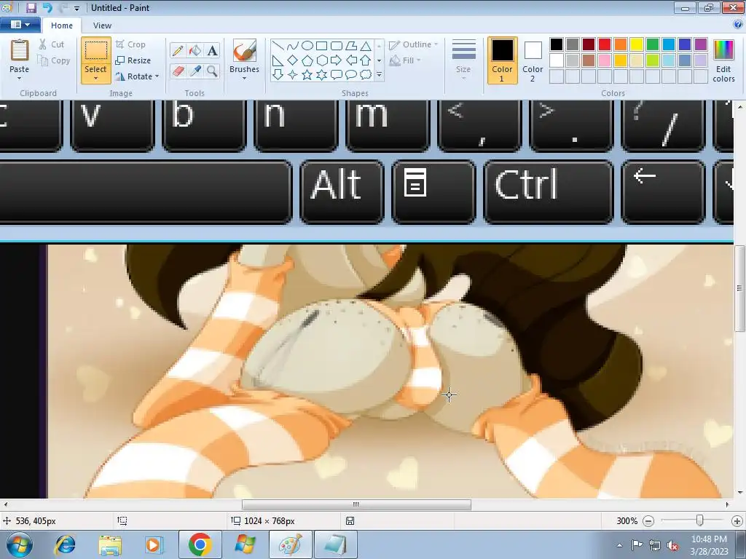The image size is (746, 559).
Task: Open the Paste dropdown arrow
Action: coord(20,78)
